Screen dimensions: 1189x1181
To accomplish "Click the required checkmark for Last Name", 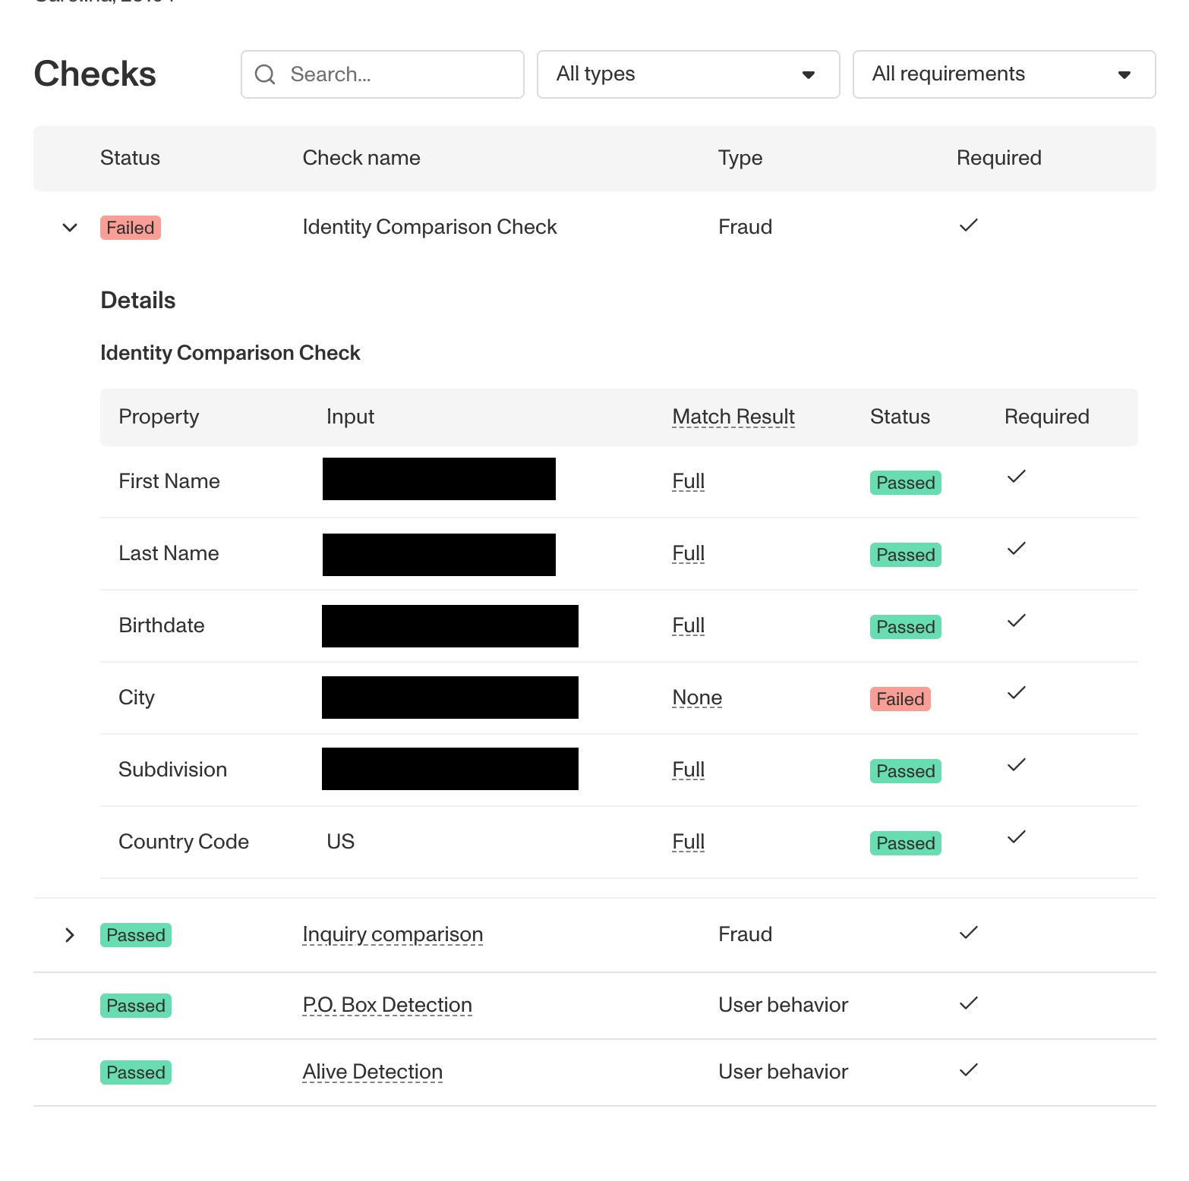I will point(1017,549).
